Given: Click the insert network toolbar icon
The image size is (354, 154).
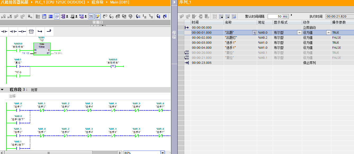Looking at the screenshot, I should point(4,16).
